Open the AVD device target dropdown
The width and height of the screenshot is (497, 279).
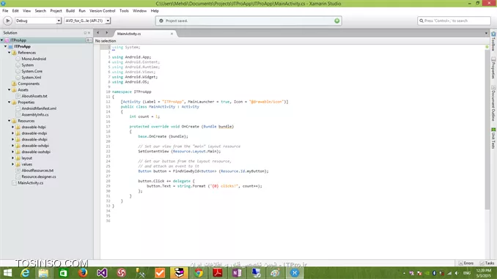pyautogui.click(x=87, y=21)
